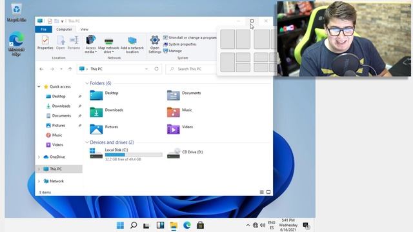
Task: Switch to the View ribbon tab
Action: [x=85, y=29]
